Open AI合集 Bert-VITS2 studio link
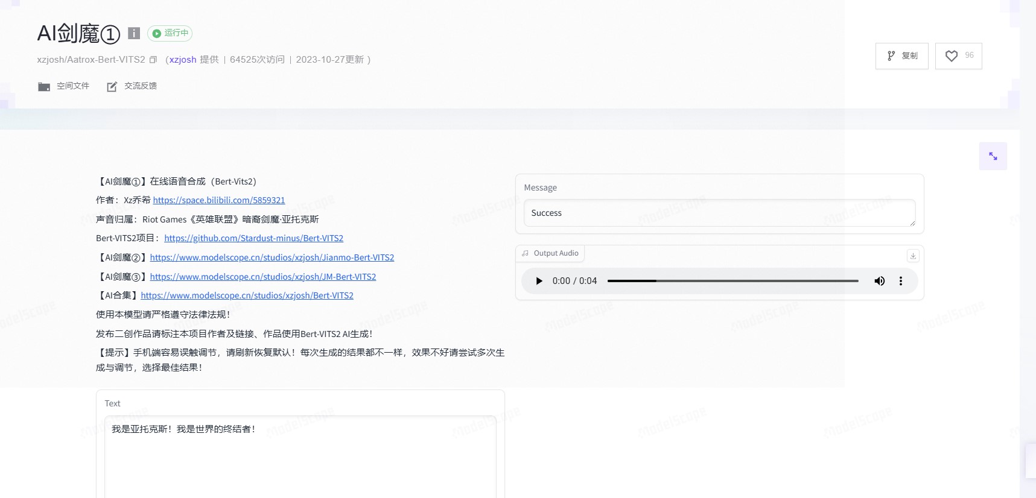The width and height of the screenshot is (1036, 498). coord(247,295)
